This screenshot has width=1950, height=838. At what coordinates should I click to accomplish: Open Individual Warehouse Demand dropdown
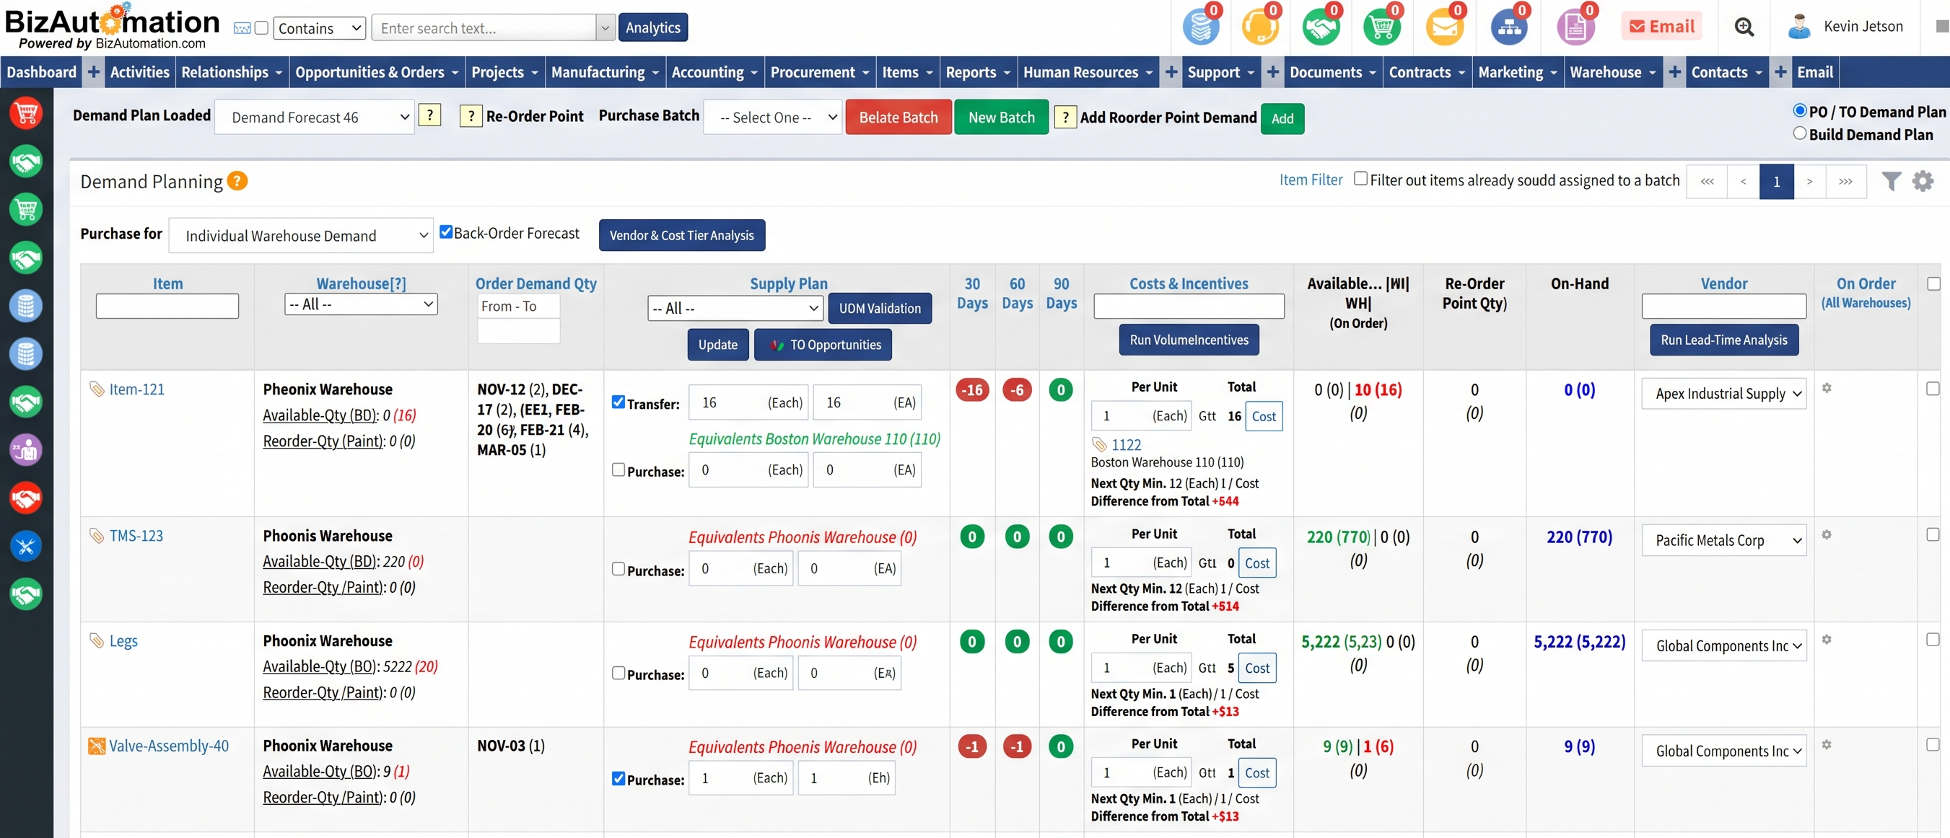tap(300, 235)
